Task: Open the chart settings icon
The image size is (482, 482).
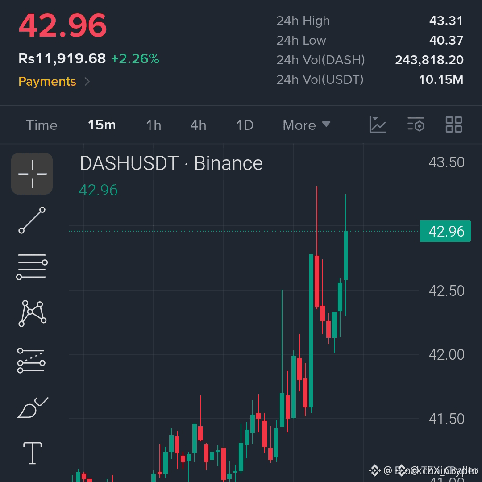Action: tap(416, 125)
